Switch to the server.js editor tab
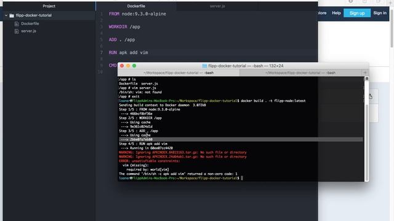This screenshot has width=394, height=221. tap(217, 6)
